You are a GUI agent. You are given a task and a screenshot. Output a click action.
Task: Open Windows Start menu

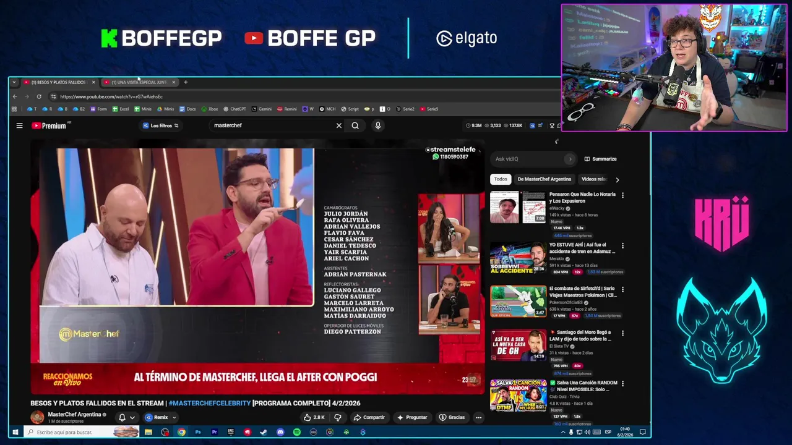pyautogui.click(x=15, y=432)
